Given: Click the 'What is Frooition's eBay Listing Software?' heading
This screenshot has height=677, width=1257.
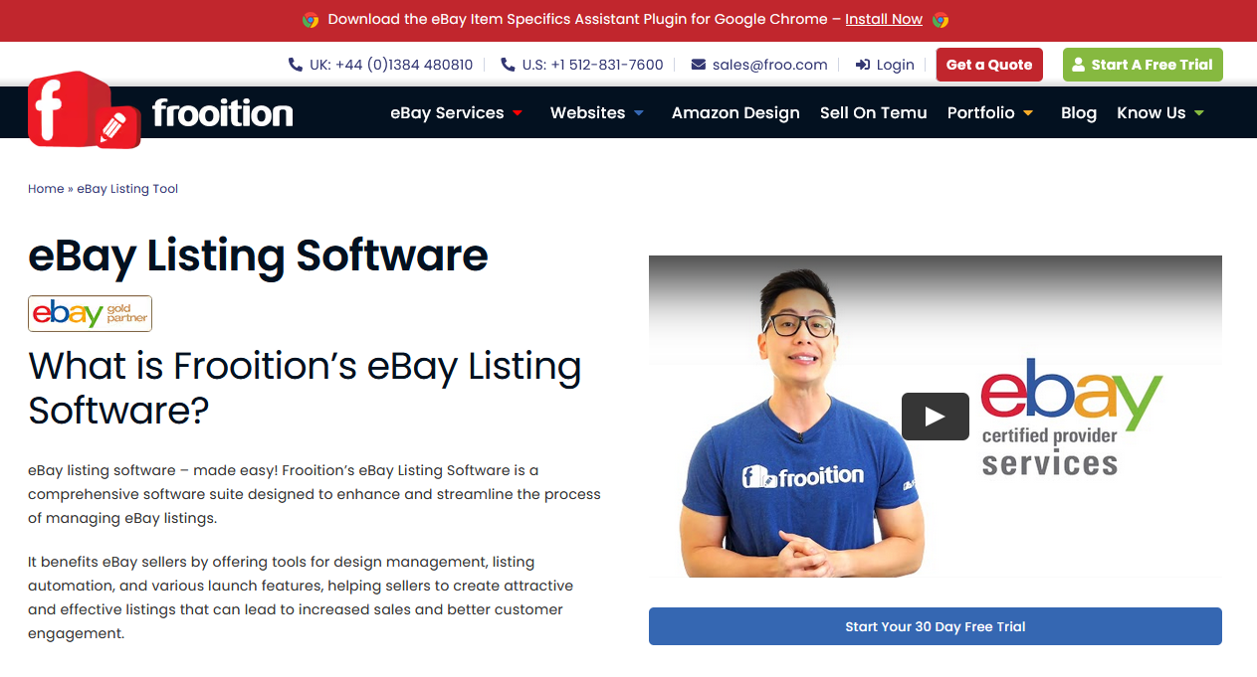Looking at the screenshot, I should point(305,388).
